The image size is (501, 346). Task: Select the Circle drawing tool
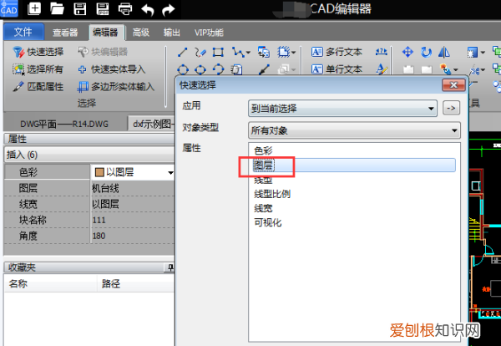pyautogui.click(x=183, y=69)
